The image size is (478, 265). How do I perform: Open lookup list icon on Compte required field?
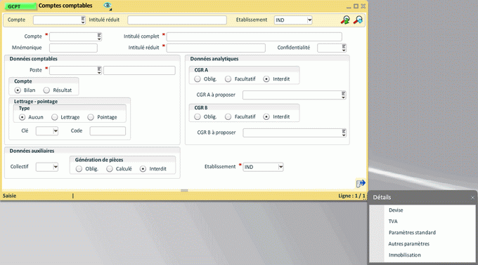coord(99,36)
